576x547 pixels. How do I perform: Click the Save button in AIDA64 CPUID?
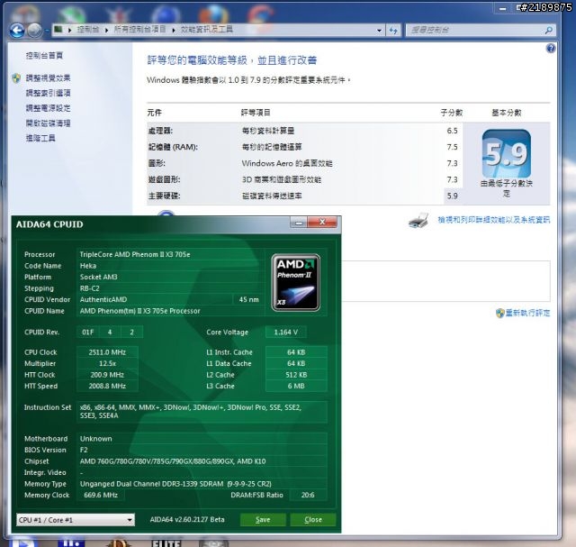(263, 520)
